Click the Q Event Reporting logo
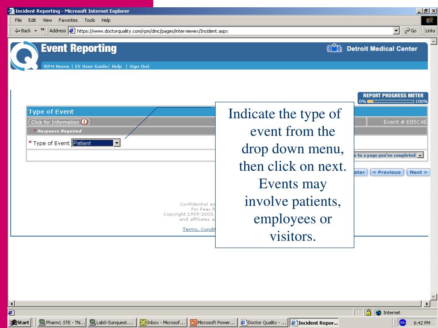The image size is (438, 328). click(x=24, y=56)
